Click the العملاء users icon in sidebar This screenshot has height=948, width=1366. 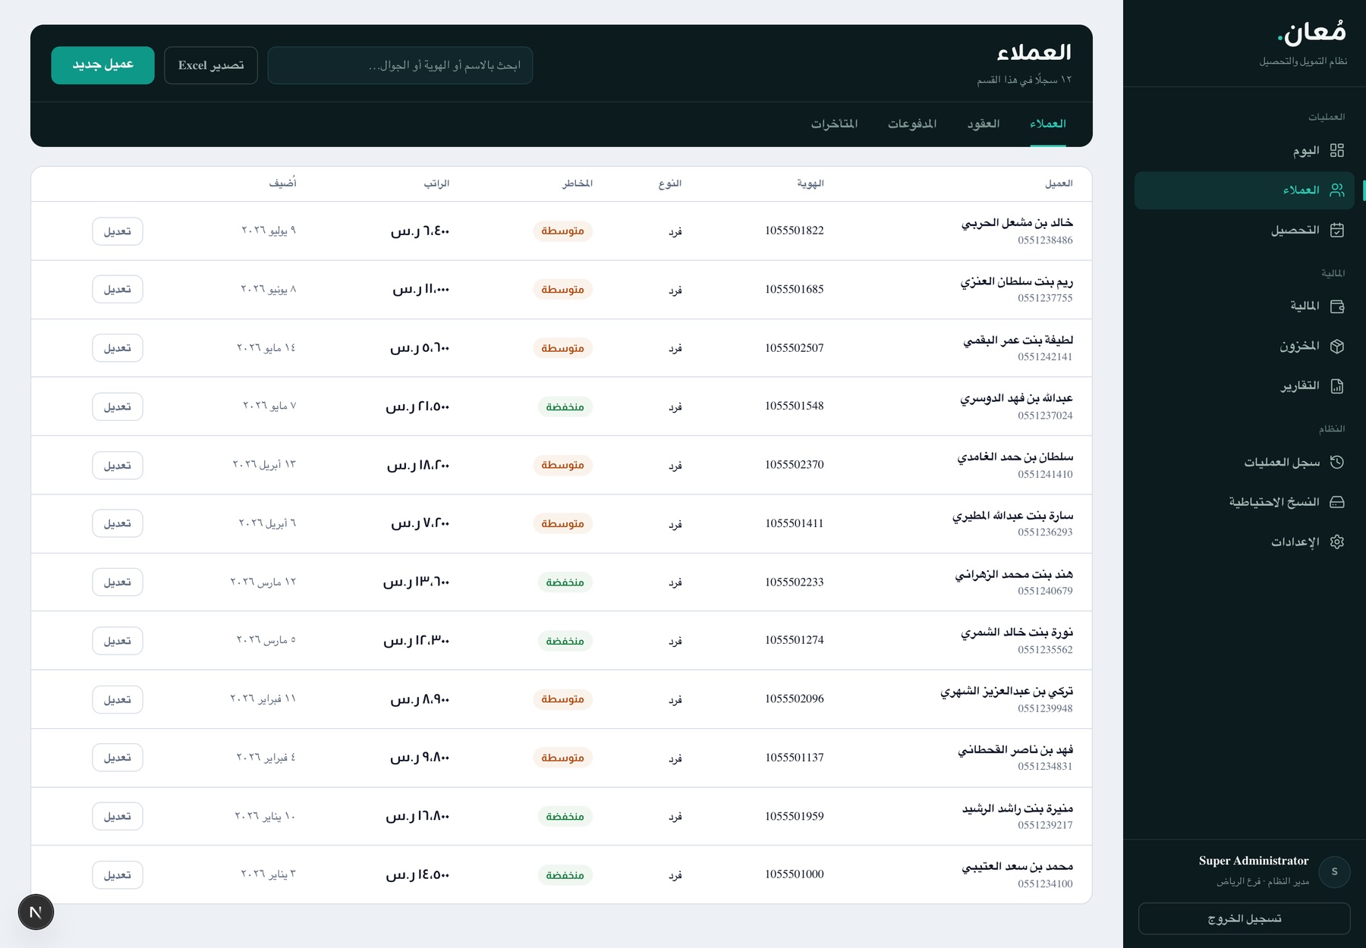(x=1337, y=190)
